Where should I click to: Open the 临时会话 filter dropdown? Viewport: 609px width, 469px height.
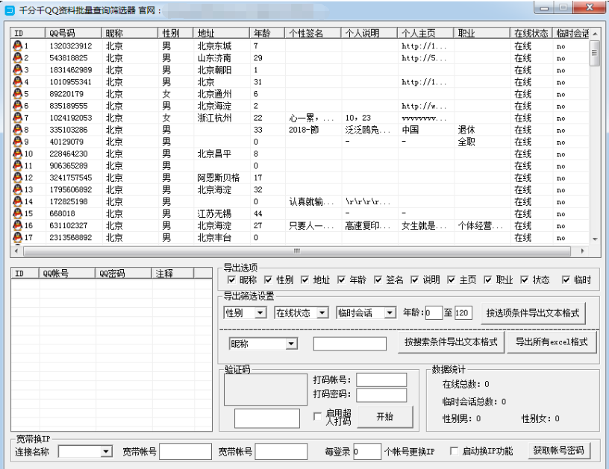point(390,312)
